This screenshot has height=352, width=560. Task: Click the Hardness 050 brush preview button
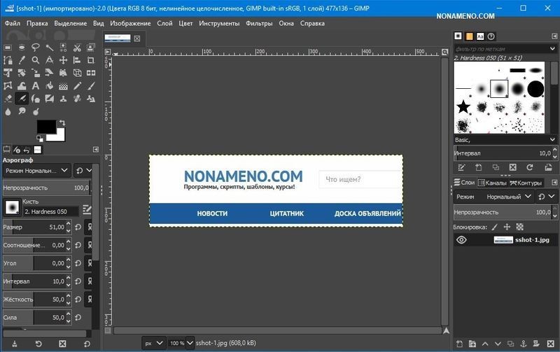(12, 207)
